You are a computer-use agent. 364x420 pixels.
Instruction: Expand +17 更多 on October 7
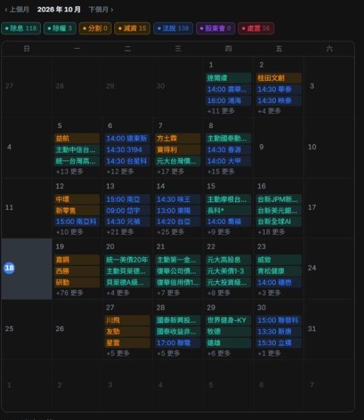(x=170, y=171)
